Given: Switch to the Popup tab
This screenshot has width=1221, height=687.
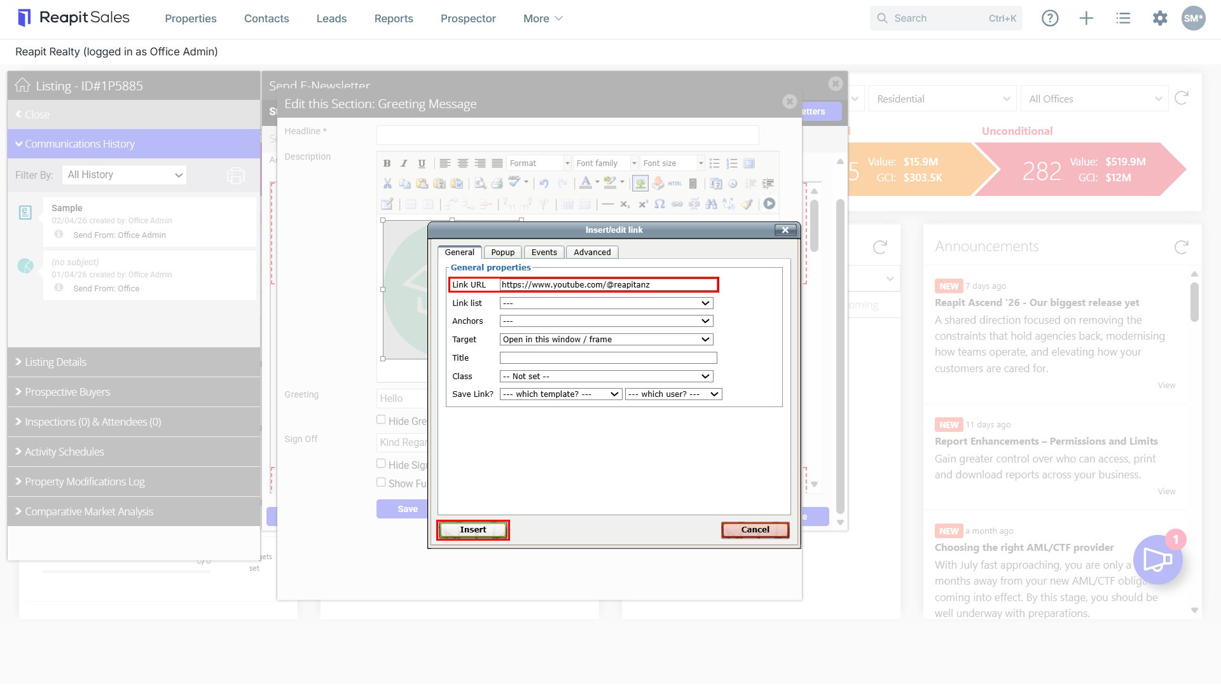Looking at the screenshot, I should [502, 253].
